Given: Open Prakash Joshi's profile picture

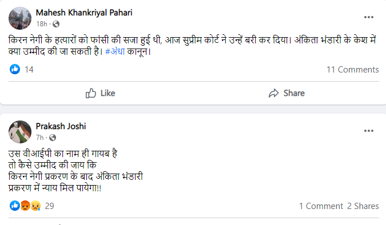Looking at the screenshot, I should coord(20,132).
